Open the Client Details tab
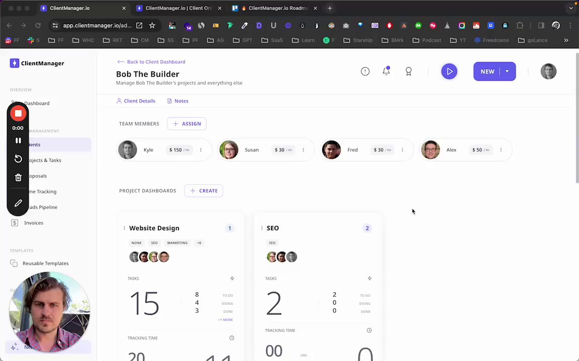The width and height of the screenshot is (579, 361). [x=136, y=101]
